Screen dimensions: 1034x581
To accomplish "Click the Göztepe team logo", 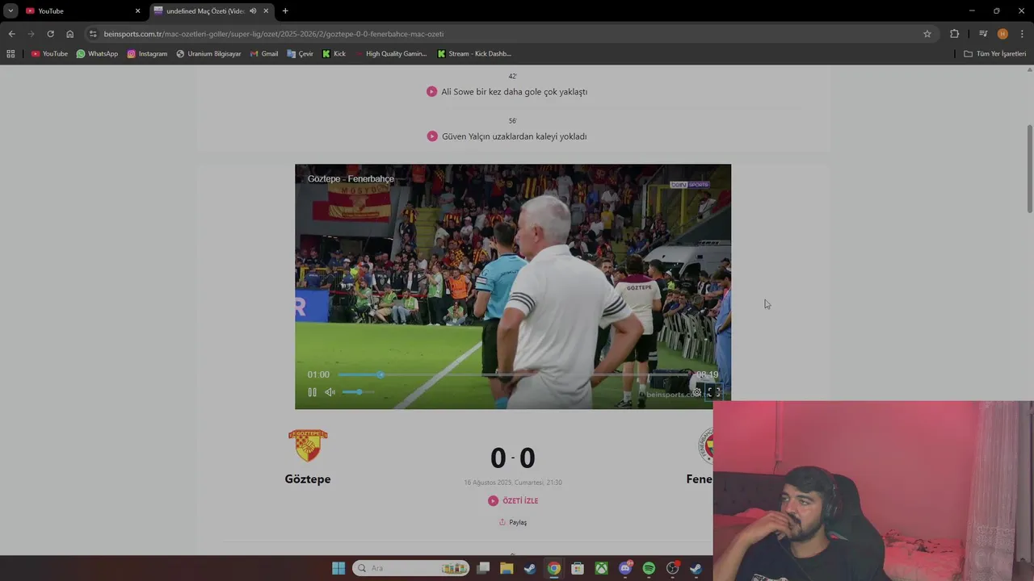I will (x=308, y=445).
